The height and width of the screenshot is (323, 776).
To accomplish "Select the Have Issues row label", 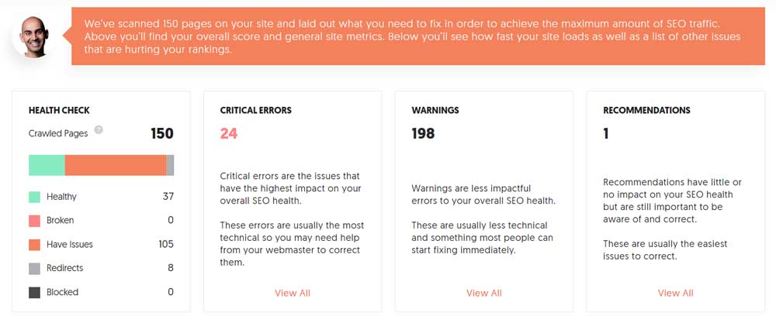I will (x=69, y=245).
